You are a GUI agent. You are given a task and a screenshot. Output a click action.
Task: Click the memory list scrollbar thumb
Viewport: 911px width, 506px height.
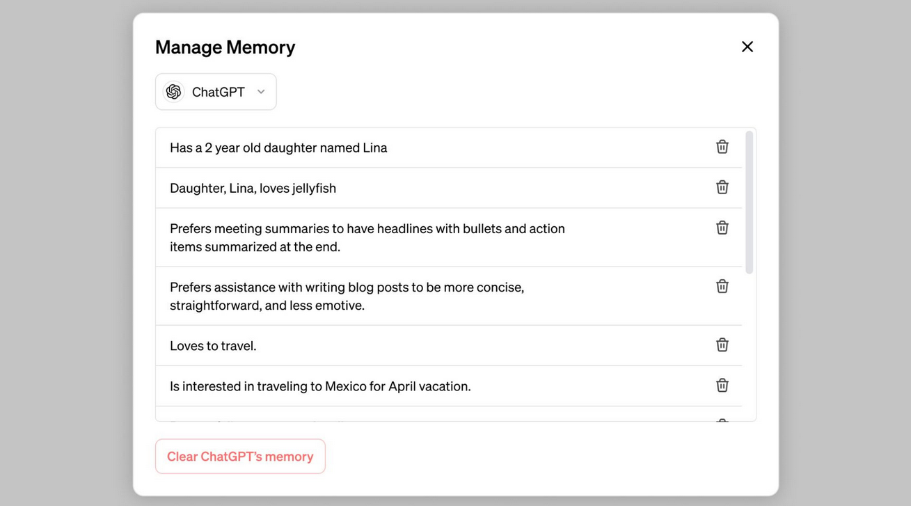point(749,202)
